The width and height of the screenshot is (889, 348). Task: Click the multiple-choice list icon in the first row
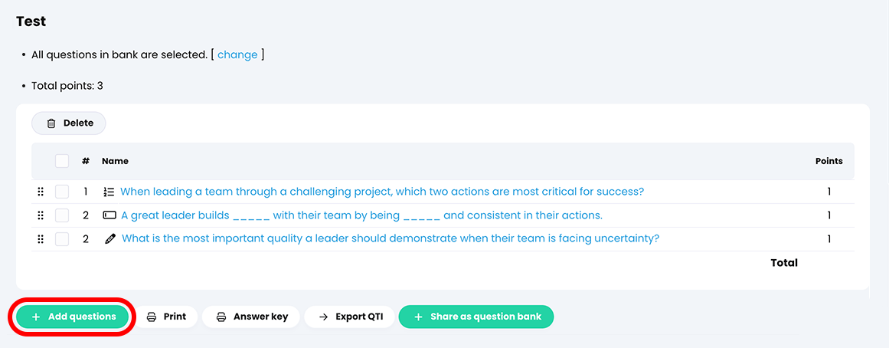point(109,192)
